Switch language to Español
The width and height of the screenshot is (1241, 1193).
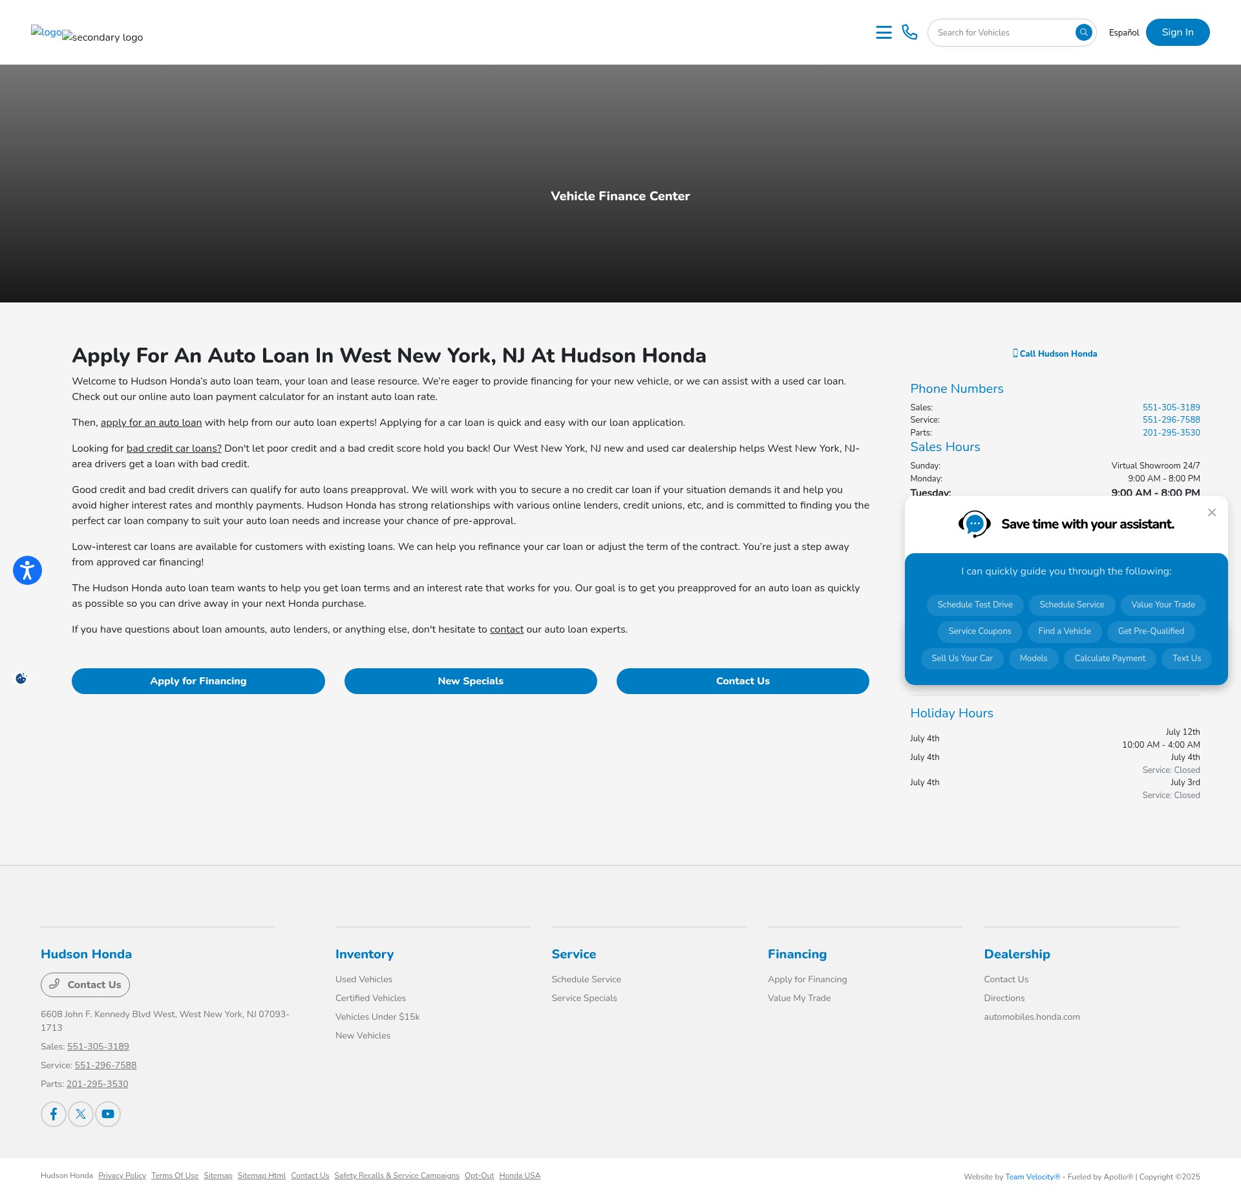tap(1124, 32)
